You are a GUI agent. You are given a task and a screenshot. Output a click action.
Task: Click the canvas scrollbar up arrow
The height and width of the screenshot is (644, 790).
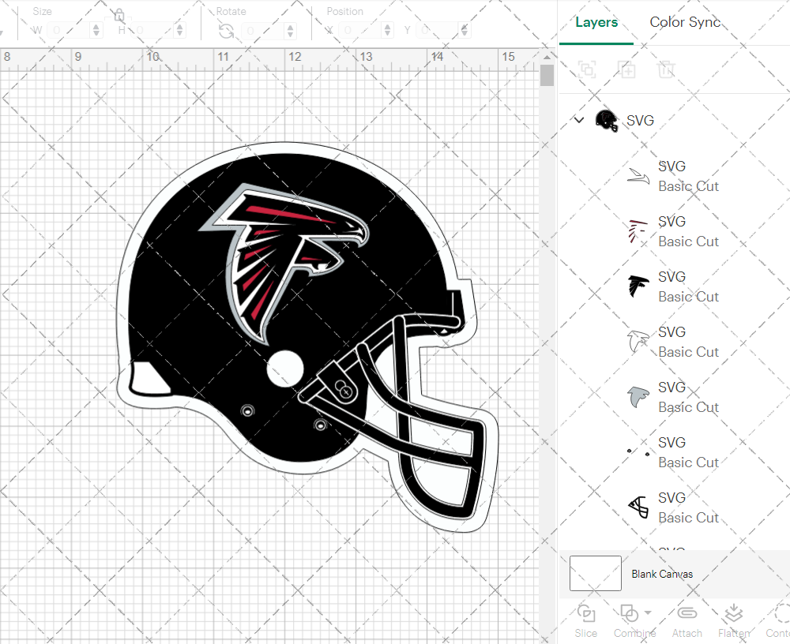click(x=547, y=58)
